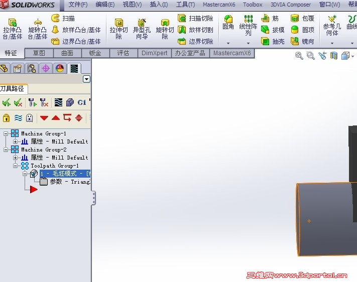Open the 参考几何体 dropdown arrow

pyautogui.click(x=332, y=43)
